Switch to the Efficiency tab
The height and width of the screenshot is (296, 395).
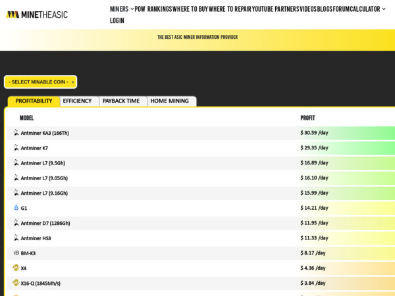point(77,101)
